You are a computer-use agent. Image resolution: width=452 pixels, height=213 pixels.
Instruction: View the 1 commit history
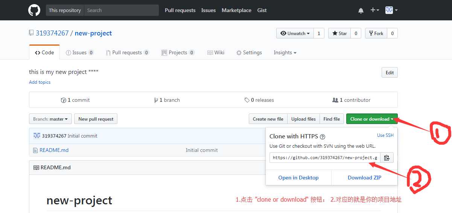pyautogui.click(x=75, y=100)
